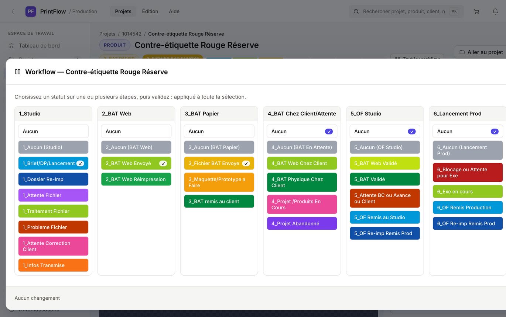
Task: Choose status 5_OF Remis au Studio
Action: point(385,217)
